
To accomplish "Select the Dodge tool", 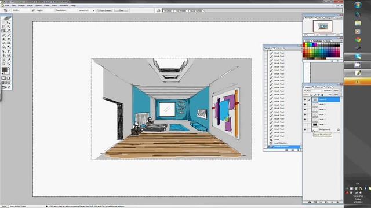I will click(8, 47).
